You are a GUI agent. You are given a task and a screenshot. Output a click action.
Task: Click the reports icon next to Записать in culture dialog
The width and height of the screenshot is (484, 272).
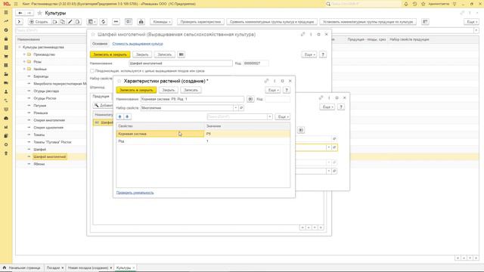[181, 54]
